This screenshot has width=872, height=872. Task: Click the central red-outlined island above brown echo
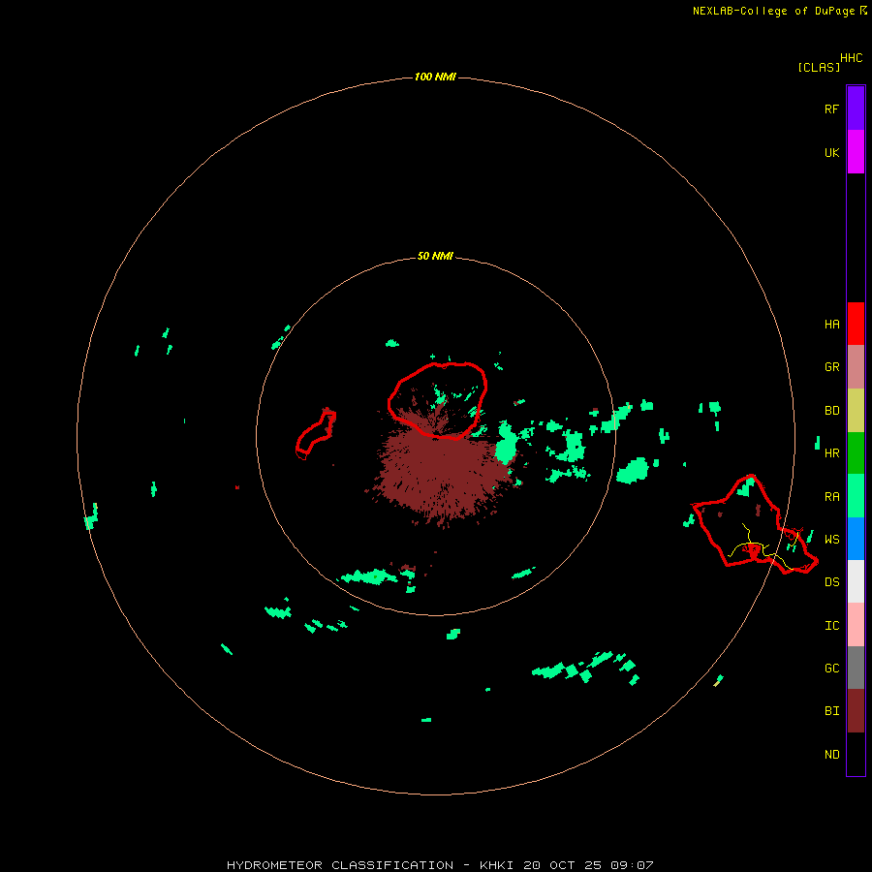[x=438, y=400]
